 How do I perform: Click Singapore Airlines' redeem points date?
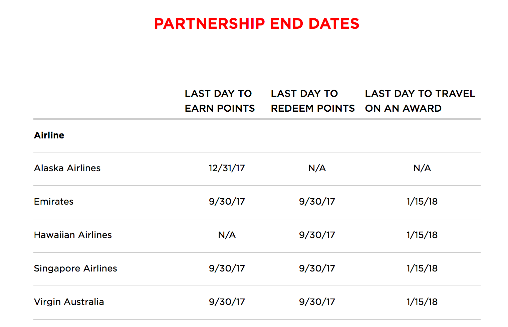click(x=317, y=268)
